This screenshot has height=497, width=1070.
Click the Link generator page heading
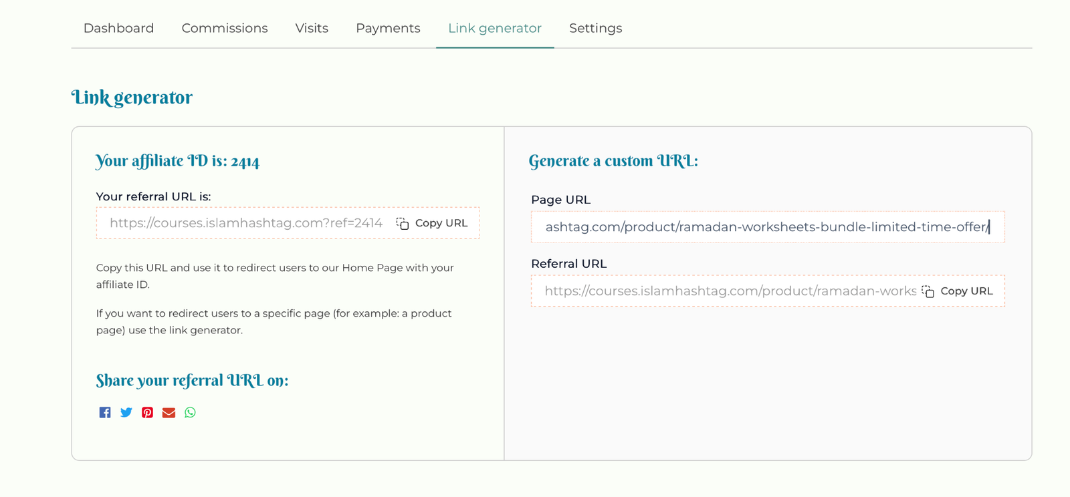(x=132, y=98)
